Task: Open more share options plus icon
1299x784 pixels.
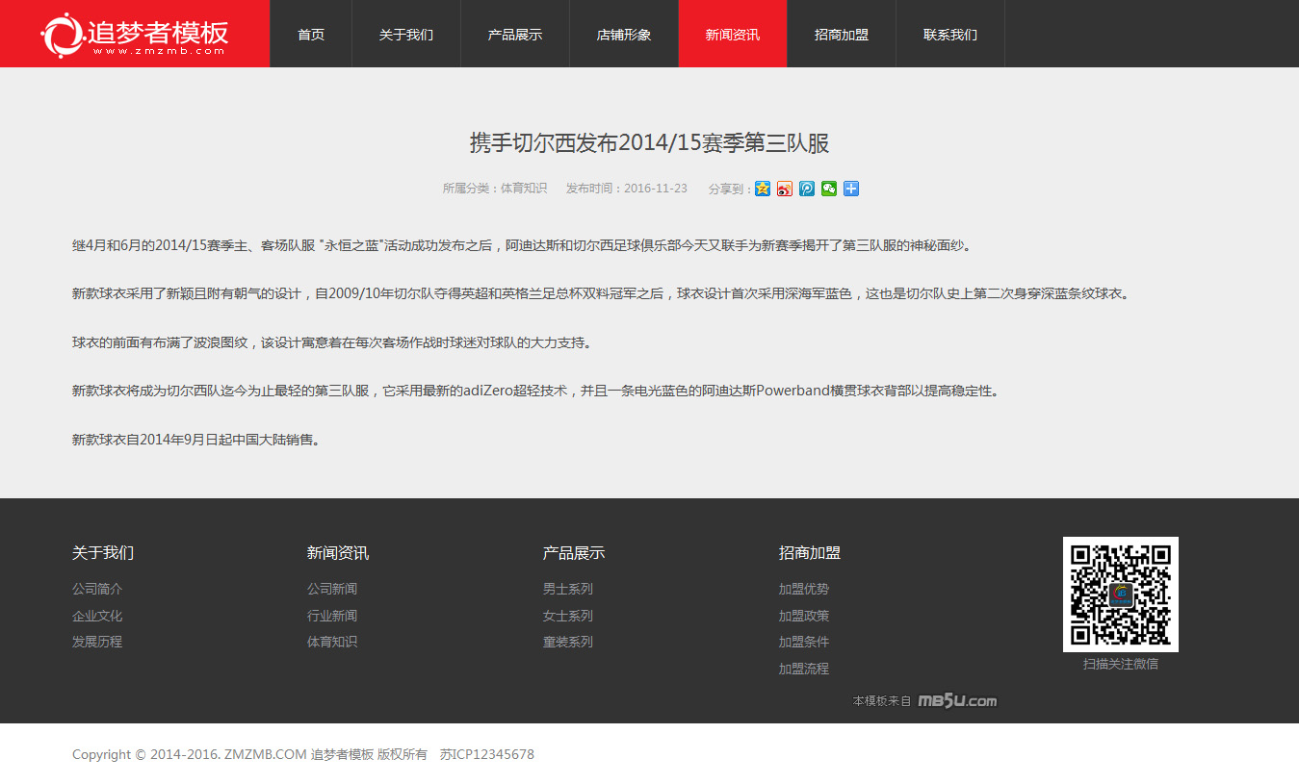Action: (x=851, y=189)
